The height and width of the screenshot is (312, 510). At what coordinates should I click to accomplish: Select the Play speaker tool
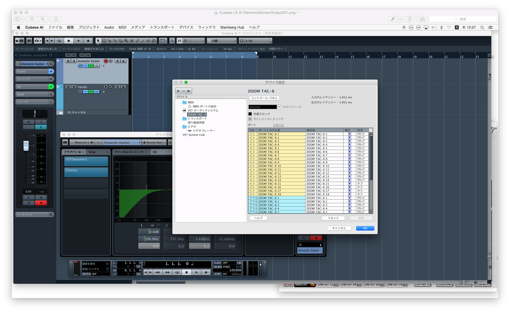149,41
